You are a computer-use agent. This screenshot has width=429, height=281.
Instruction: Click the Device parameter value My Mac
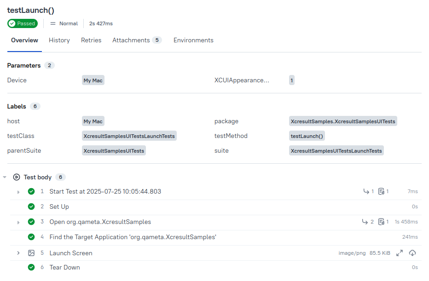click(x=93, y=80)
